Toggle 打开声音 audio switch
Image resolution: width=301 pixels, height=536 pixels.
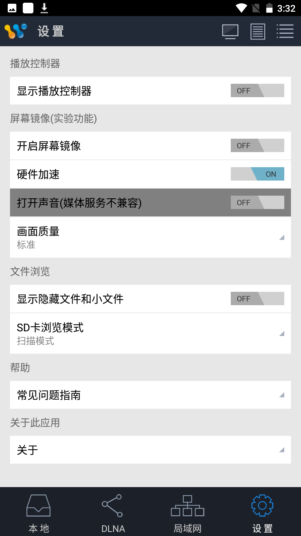click(x=257, y=202)
